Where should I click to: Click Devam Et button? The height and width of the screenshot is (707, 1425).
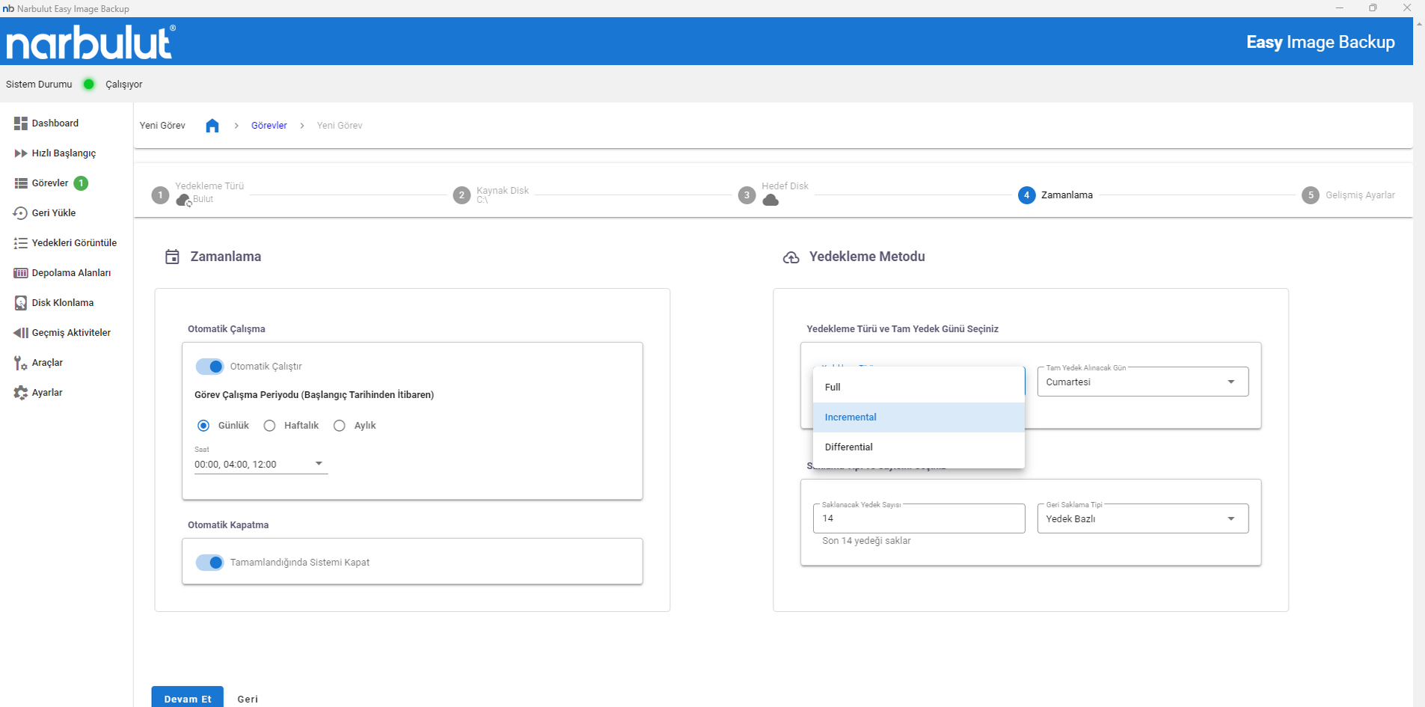point(188,698)
